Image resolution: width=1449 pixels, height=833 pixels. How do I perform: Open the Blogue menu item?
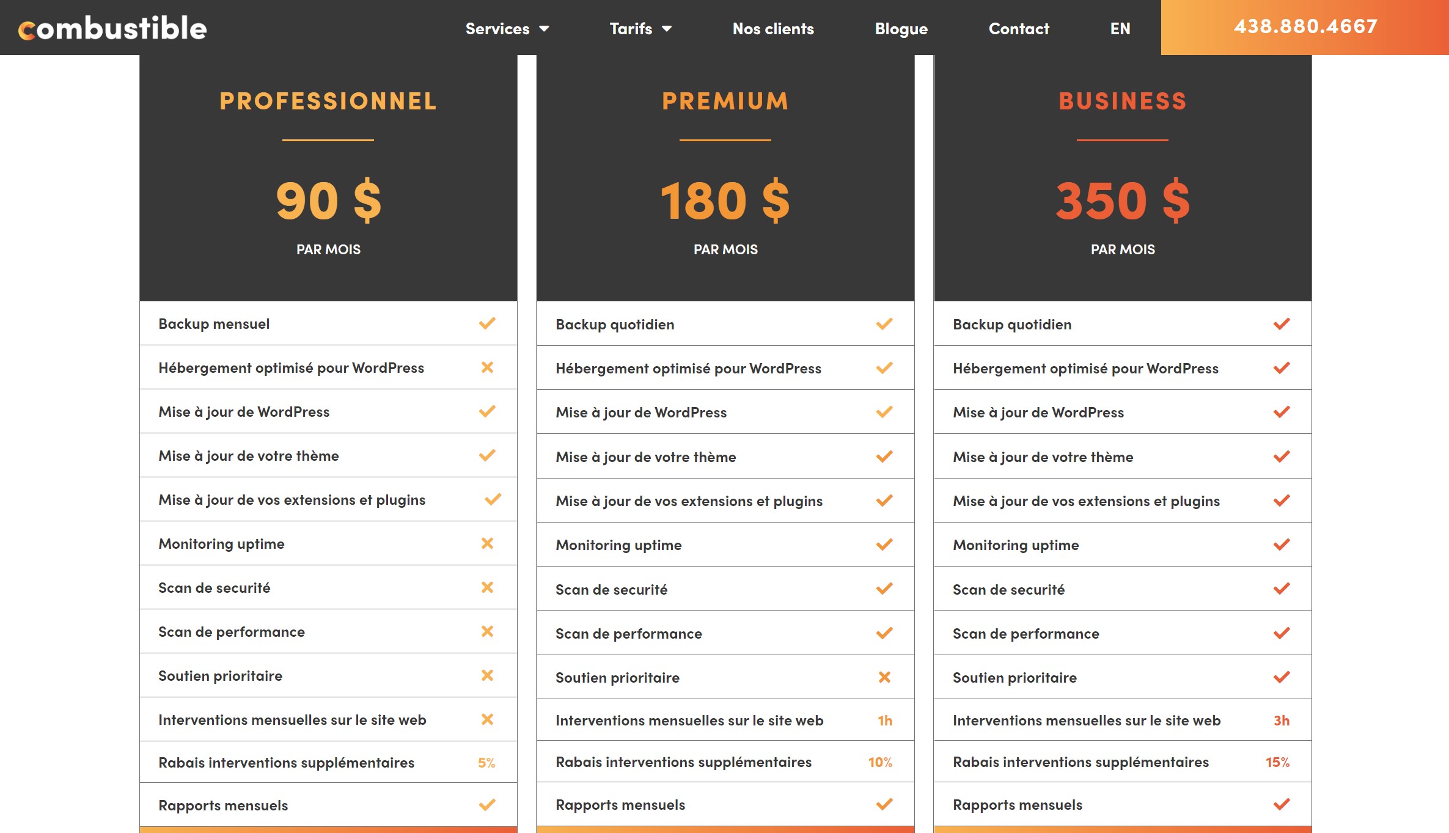point(901,29)
